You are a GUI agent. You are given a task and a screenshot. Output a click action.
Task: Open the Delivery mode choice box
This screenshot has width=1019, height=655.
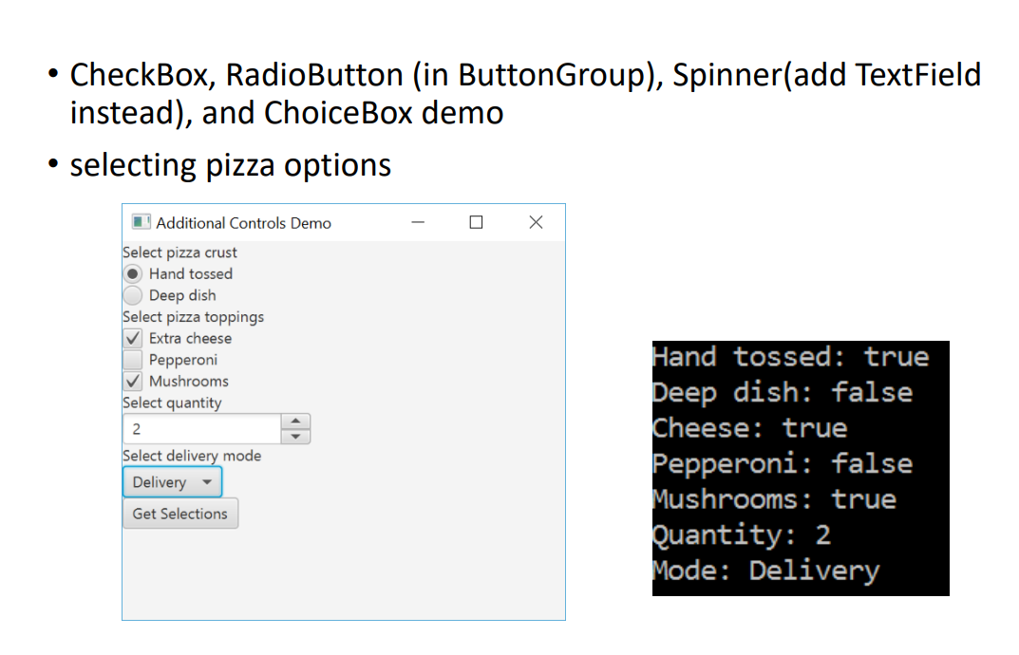click(171, 481)
